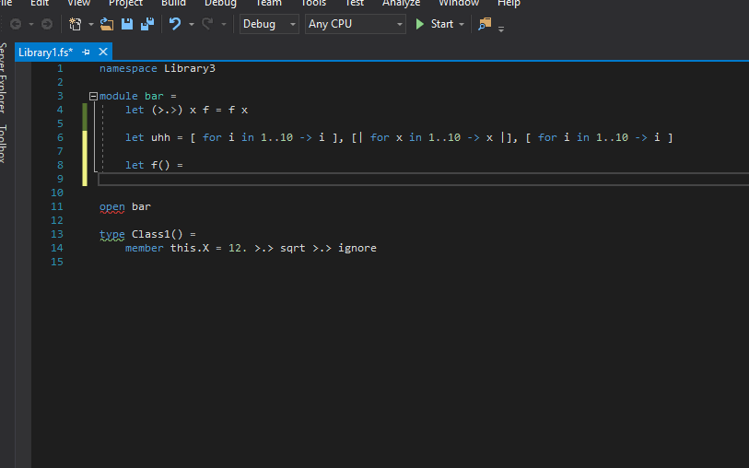Click the '(>.>)' operator definition on line 4
This screenshot has height=468, width=749.
[167, 110]
